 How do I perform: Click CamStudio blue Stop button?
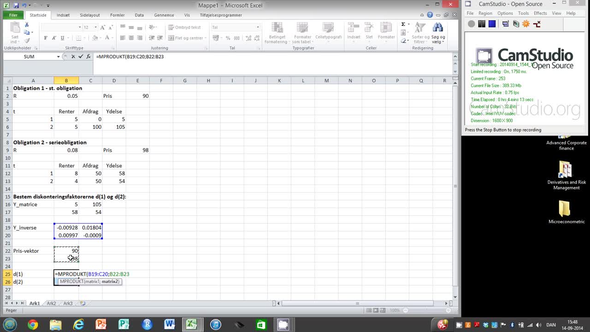(492, 24)
